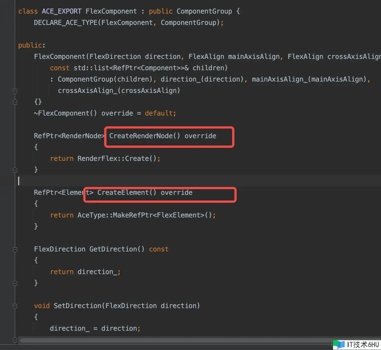Click on RenderFlex::Create() call
This screenshot has width=381, height=350.
(118, 158)
